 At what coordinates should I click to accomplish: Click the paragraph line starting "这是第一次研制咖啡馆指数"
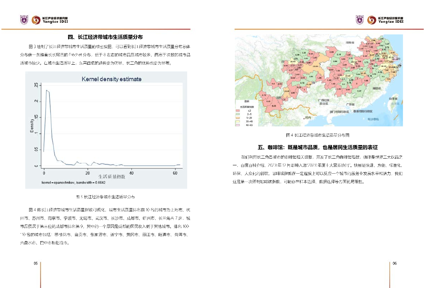pos(298,182)
